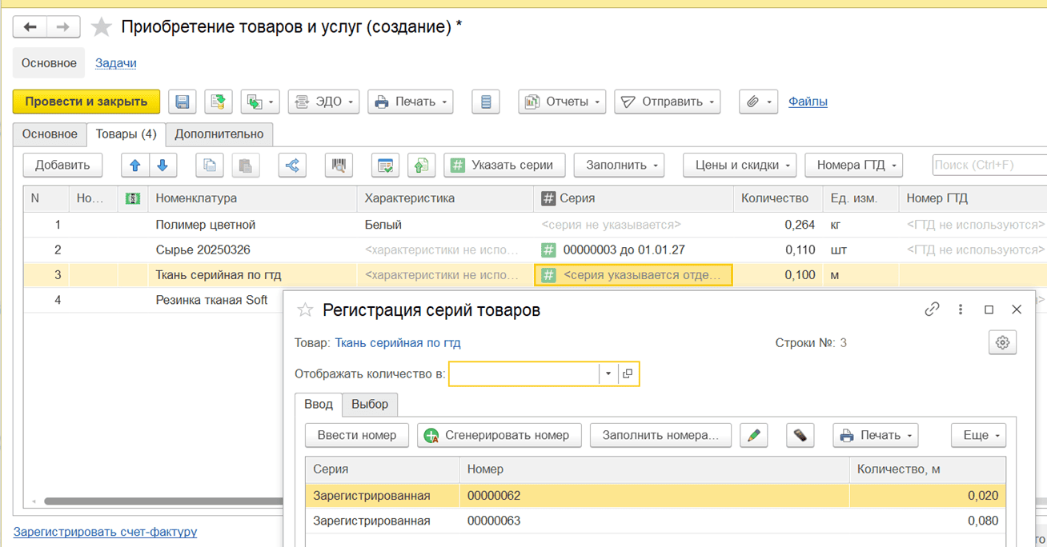Click the save document floppy disk icon
1047x547 pixels.
[x=183, y=102]
